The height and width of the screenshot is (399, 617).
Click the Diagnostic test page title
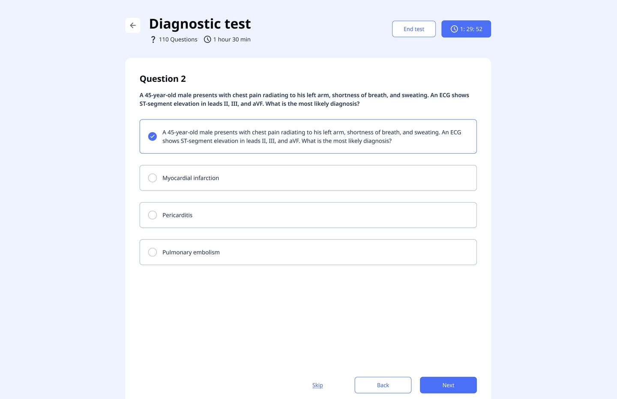click(x=200, y=24)
